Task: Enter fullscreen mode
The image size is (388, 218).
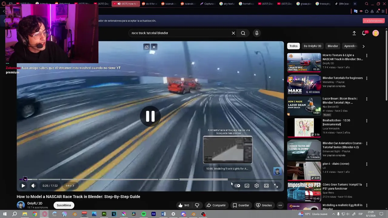Action: tap(276, 186)
